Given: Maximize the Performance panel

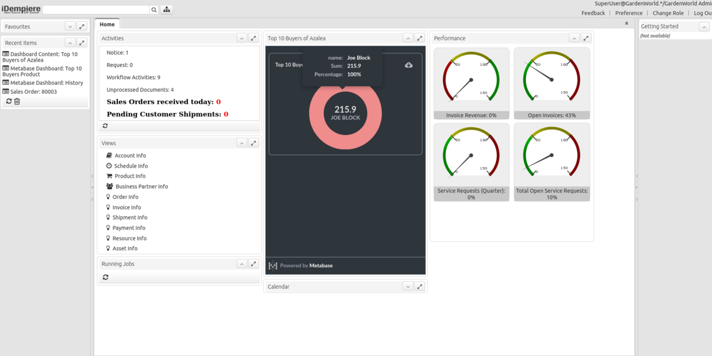Looking at the screenshot, I should point(586,38).
